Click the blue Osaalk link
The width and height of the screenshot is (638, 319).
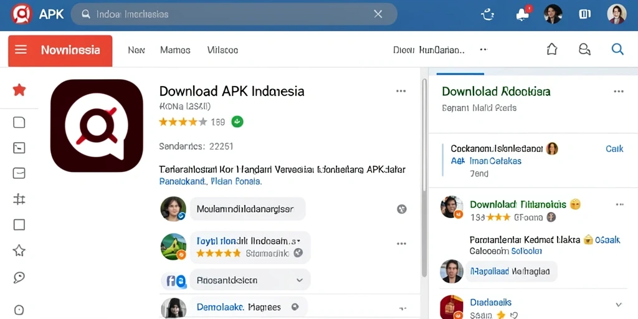[x=607, y=240]
